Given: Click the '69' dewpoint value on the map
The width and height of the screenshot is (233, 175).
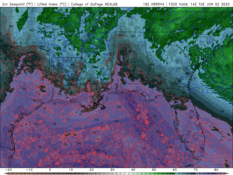Looking at the screenshot, I should pos(19,61).
